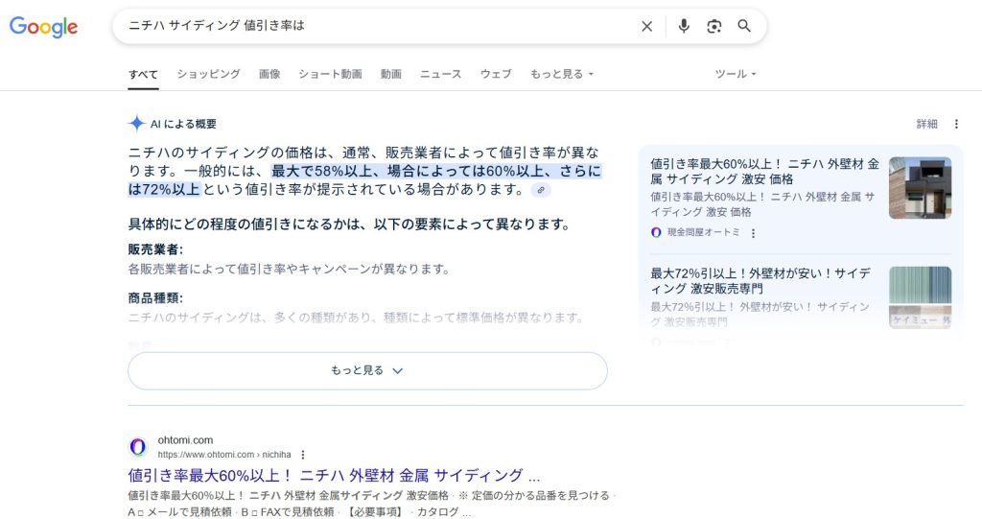Switch to the ニュース tab
The image size is (982, 519).
(x=440, y=74)
